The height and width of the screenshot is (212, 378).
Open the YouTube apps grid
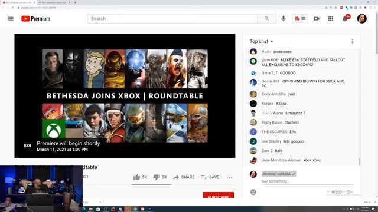point(331,19)
